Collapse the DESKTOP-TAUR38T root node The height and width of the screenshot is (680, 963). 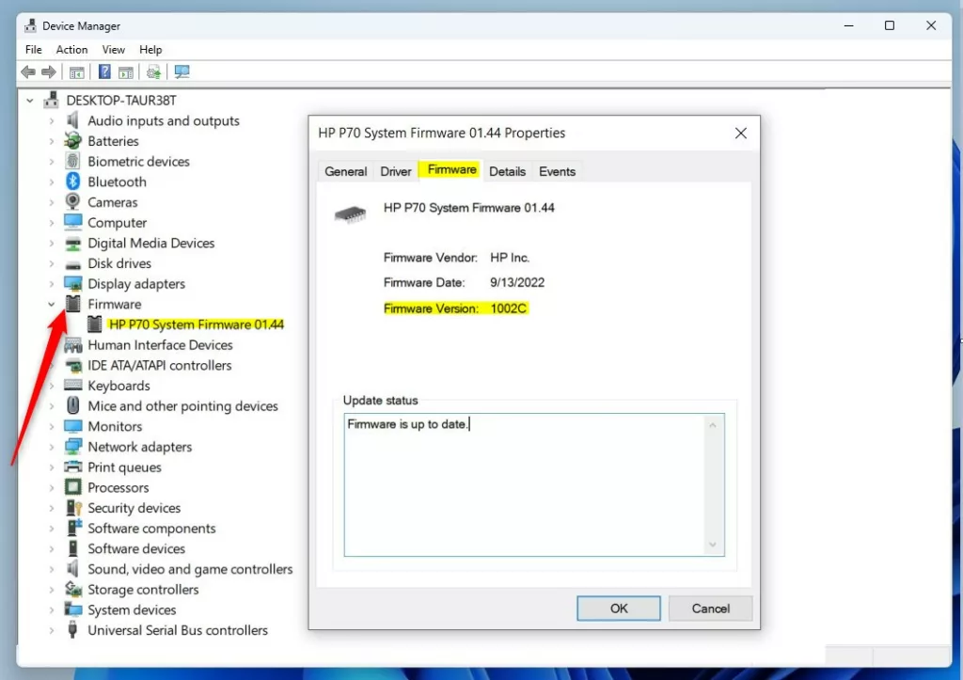pos(30,101)
